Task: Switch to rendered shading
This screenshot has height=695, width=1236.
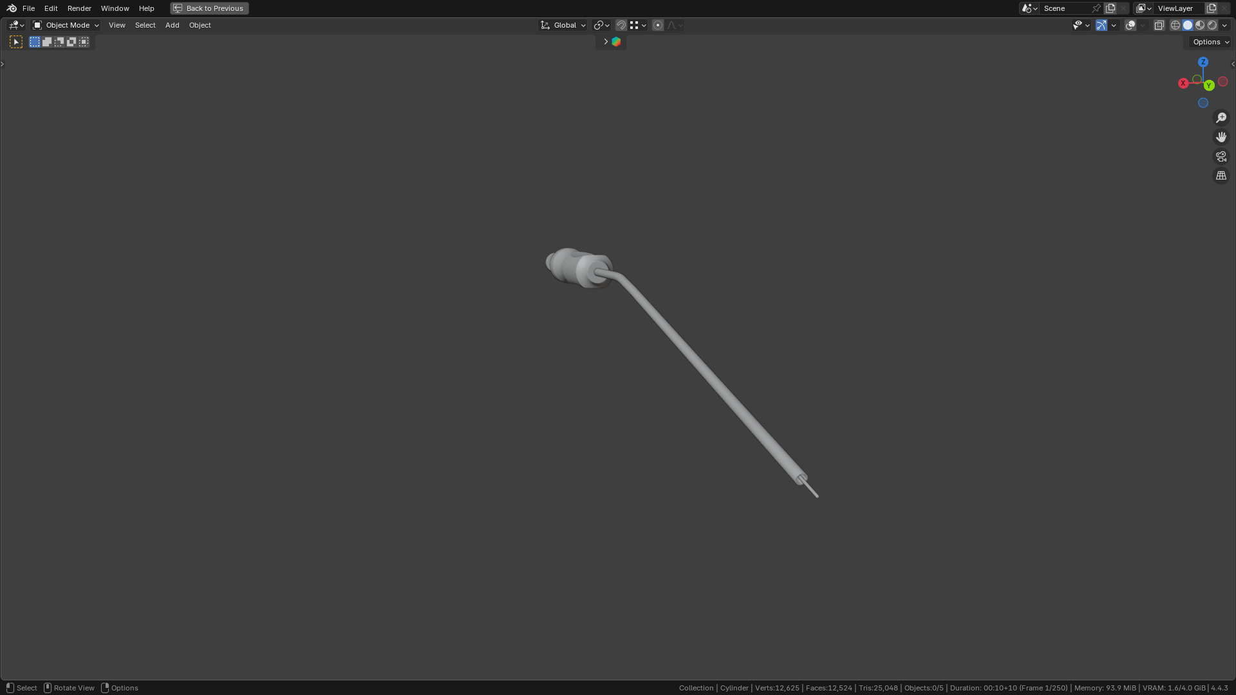Action: (x=1212, y=25)
